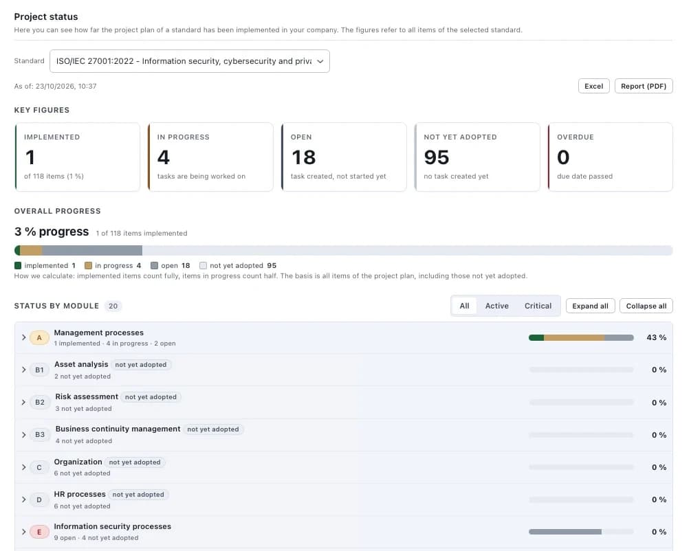Screen dimensions: 691x551
Task: Open the Implemented key figure card
Action: click(x=78, y=157)
